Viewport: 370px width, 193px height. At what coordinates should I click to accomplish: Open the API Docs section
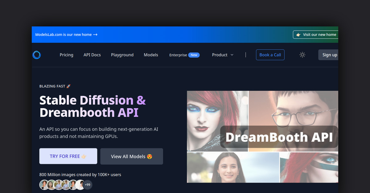(92, 55)
